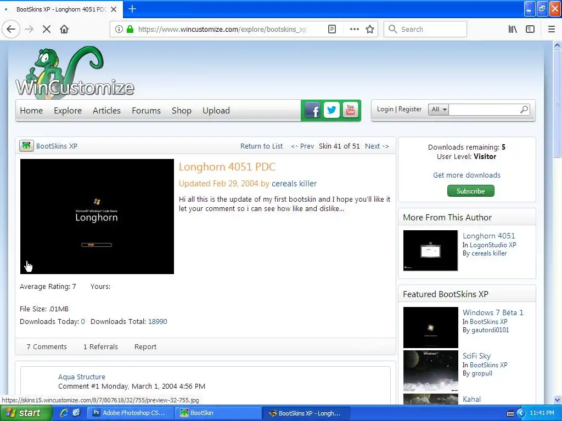Open the Library icon

(x=513, y=29)
